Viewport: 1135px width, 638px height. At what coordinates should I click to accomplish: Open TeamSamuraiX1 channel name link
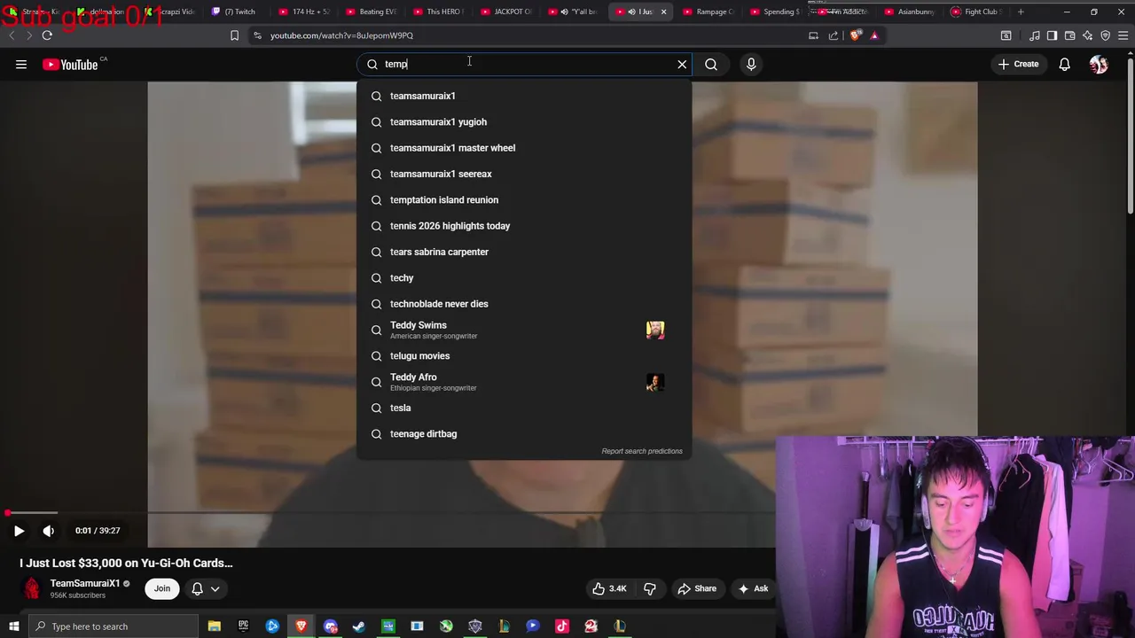click(85, 583)
